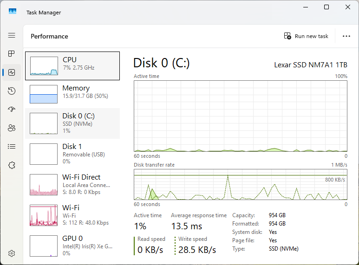
Task: Select the Memory performance item
Action: click(x=72, y=93)
